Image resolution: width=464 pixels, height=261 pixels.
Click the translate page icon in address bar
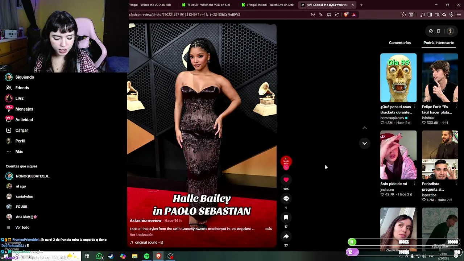(321, 14)
